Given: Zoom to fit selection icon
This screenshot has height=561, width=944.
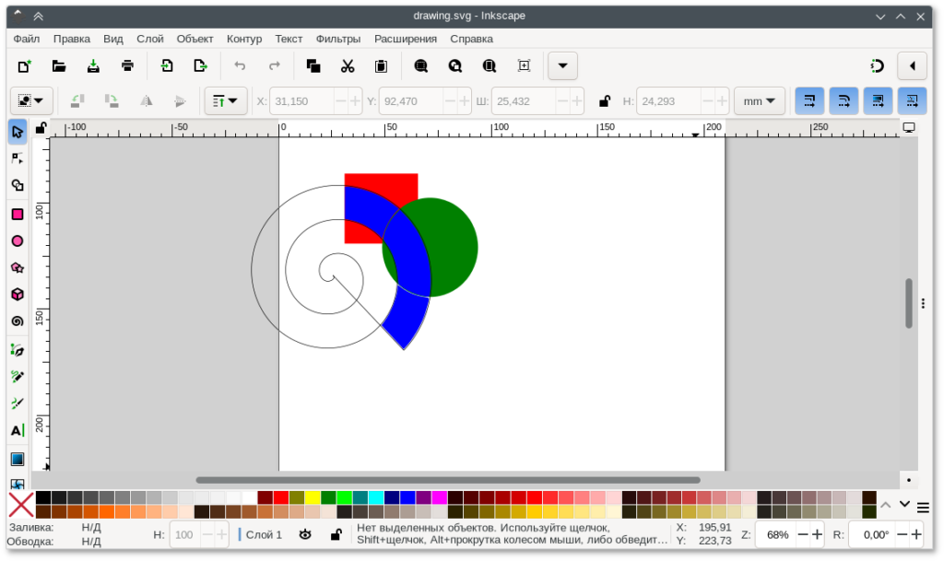Looking at the screenshot, I should click(x=420, y=66).
